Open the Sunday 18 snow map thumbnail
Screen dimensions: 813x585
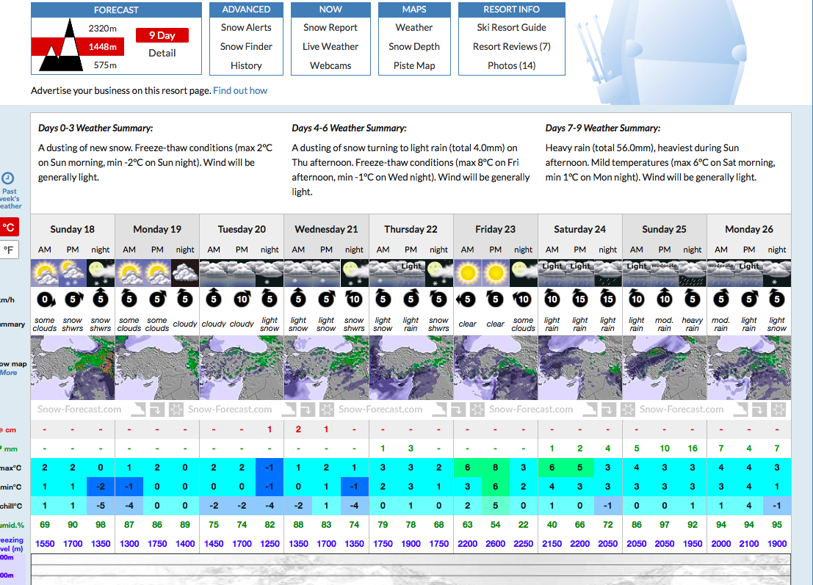(x=73, y=368)
